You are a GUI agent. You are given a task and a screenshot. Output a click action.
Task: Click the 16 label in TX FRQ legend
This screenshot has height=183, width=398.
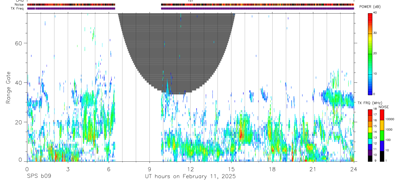pyautogui.click(x=375, y=120)
